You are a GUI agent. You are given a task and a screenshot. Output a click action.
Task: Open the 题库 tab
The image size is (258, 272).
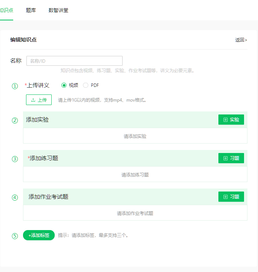pos(31,10)
